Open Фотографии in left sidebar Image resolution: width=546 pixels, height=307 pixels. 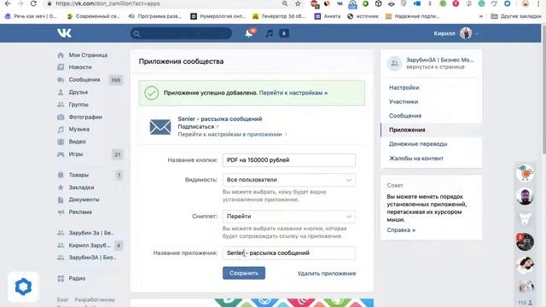point(85,117)
